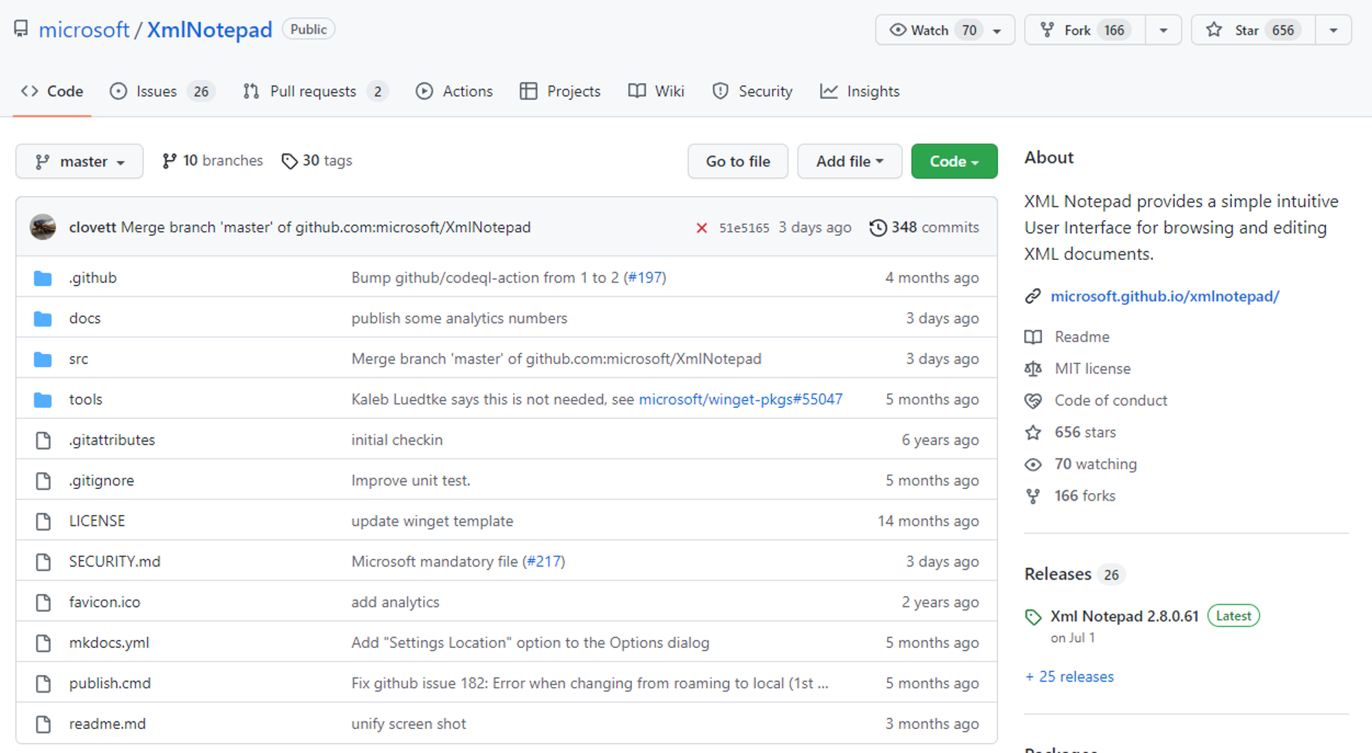
Task: Open the Code of conduct link
Action: [1111, 401]
